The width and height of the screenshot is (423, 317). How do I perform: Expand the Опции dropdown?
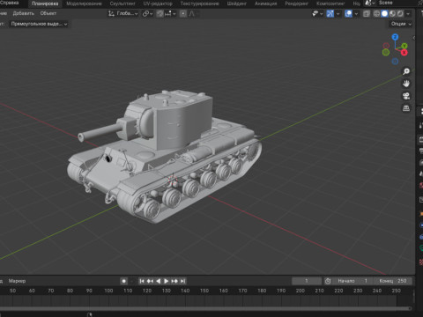[401, 24]
